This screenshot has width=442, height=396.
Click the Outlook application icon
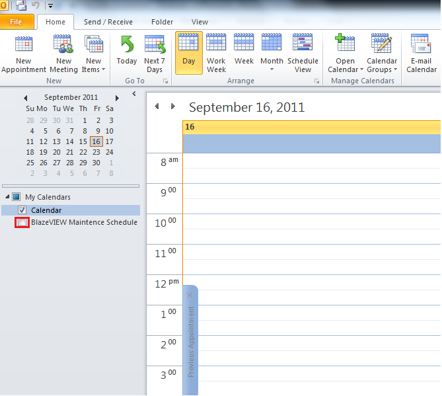(x=3, y=5)
